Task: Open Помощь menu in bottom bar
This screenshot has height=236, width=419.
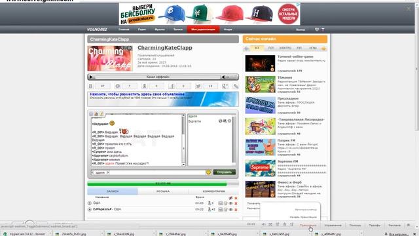Action: pyautogui.click(x=355, y=226)
